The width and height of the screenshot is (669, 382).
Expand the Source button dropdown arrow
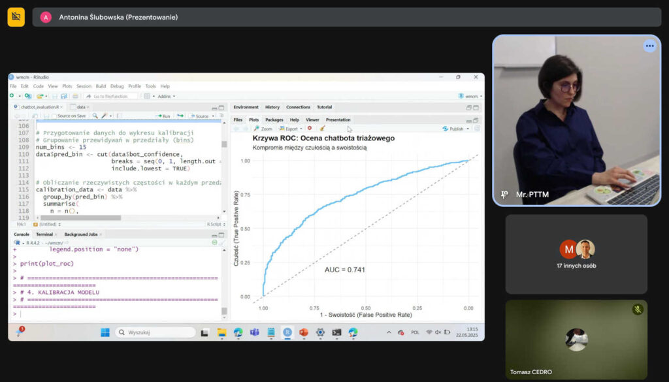click(213, 116)
